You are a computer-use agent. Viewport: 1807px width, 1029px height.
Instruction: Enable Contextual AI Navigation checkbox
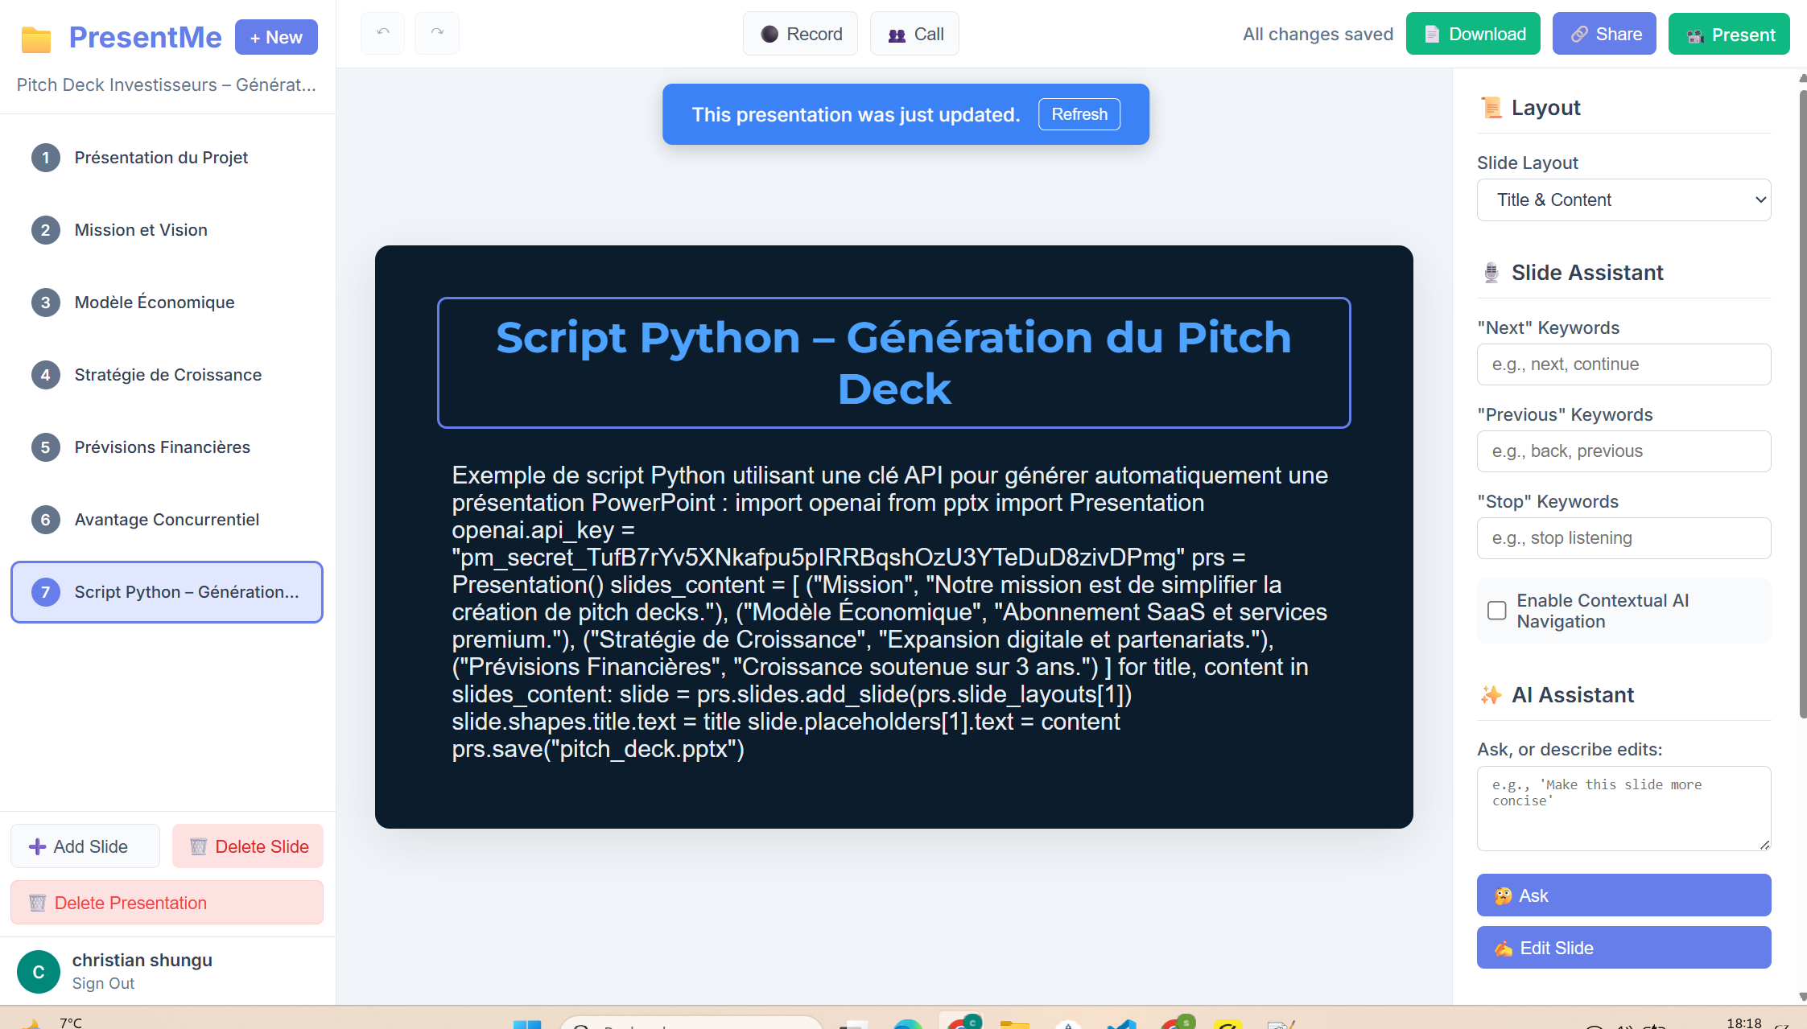[x=1496, y=611]
